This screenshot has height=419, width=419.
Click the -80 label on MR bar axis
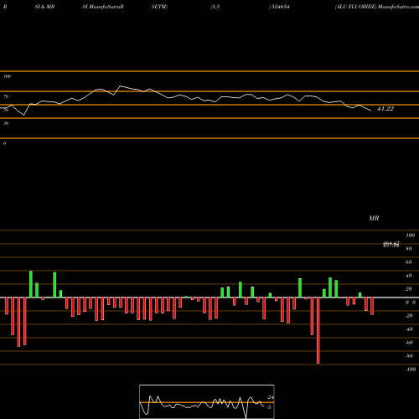[409, 356]
